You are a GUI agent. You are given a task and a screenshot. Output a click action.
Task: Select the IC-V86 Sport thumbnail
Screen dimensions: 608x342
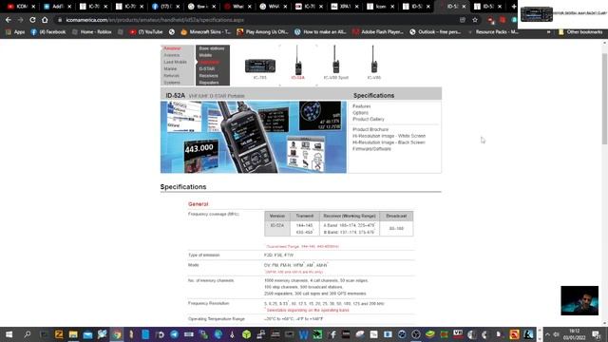click(x=335, y=59)
